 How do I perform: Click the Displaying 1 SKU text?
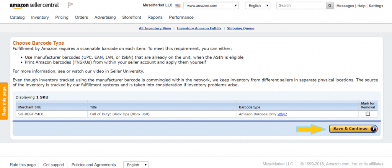[32, 97]
